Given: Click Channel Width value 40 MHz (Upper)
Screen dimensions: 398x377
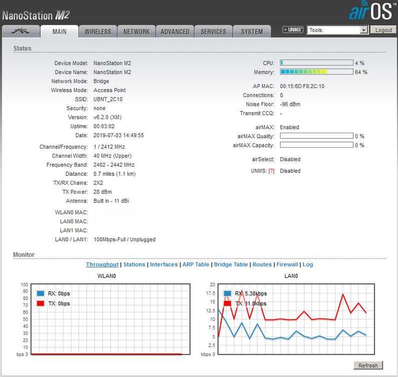Looking at the screenshot, I should [113, 156].
